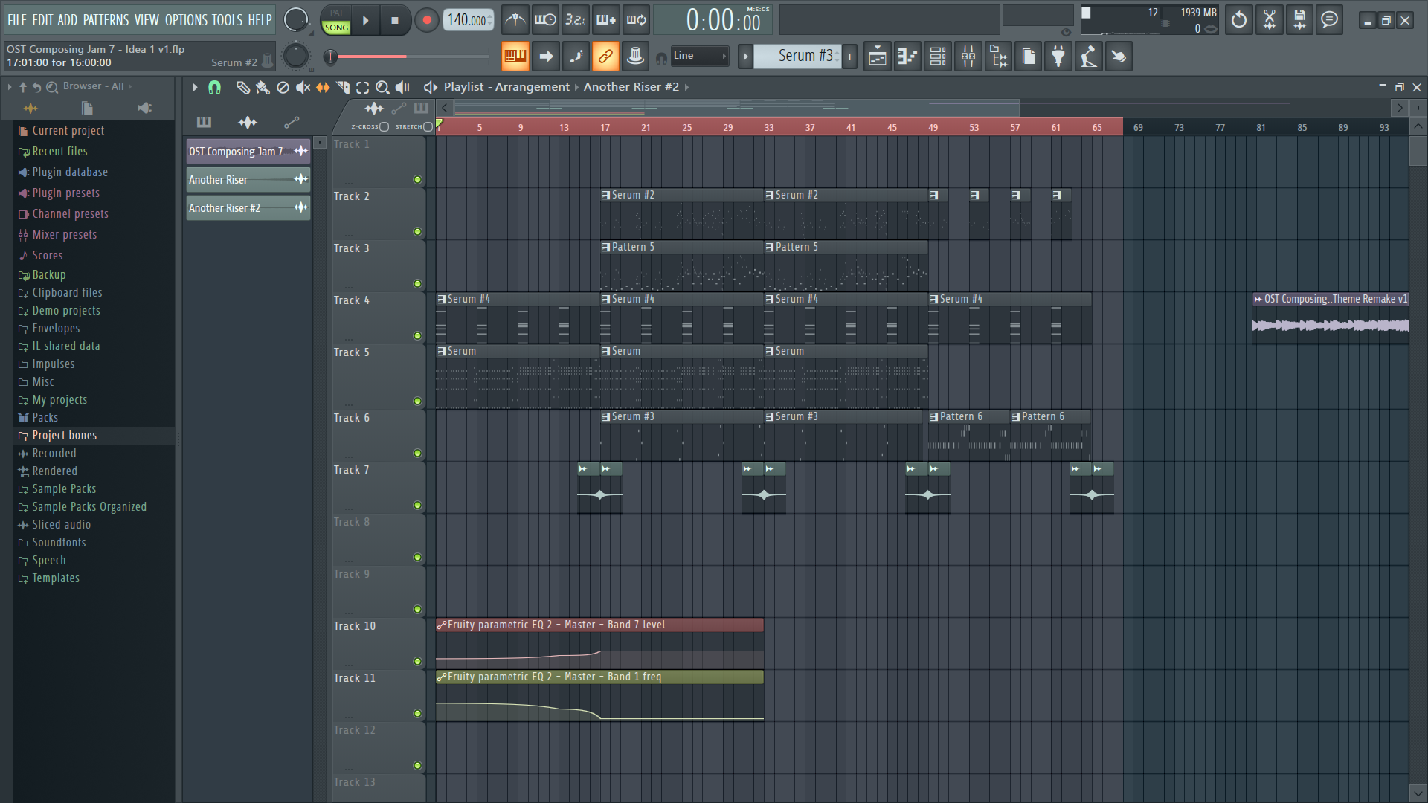
Task: Toggle the playlist magnet snap icon
Action: coord(214,87)
